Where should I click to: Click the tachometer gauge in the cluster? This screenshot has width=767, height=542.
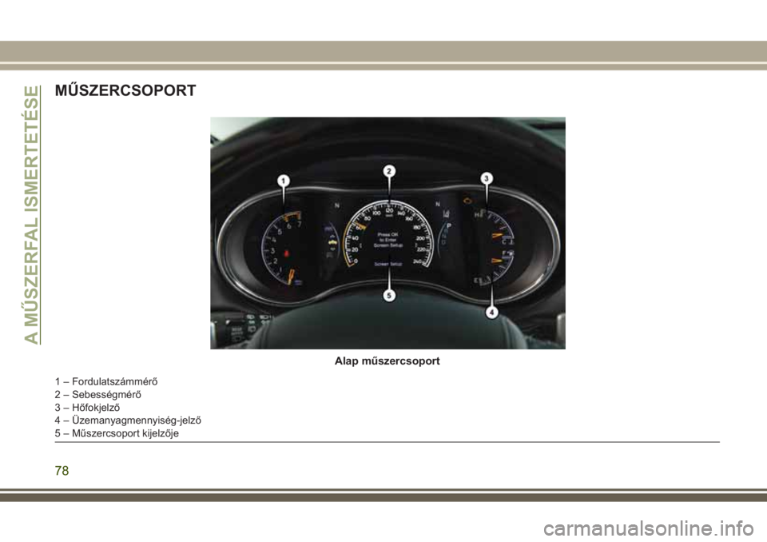tap(283, 249)
